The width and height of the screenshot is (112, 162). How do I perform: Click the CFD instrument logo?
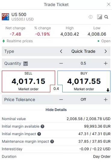coord(5,17)
